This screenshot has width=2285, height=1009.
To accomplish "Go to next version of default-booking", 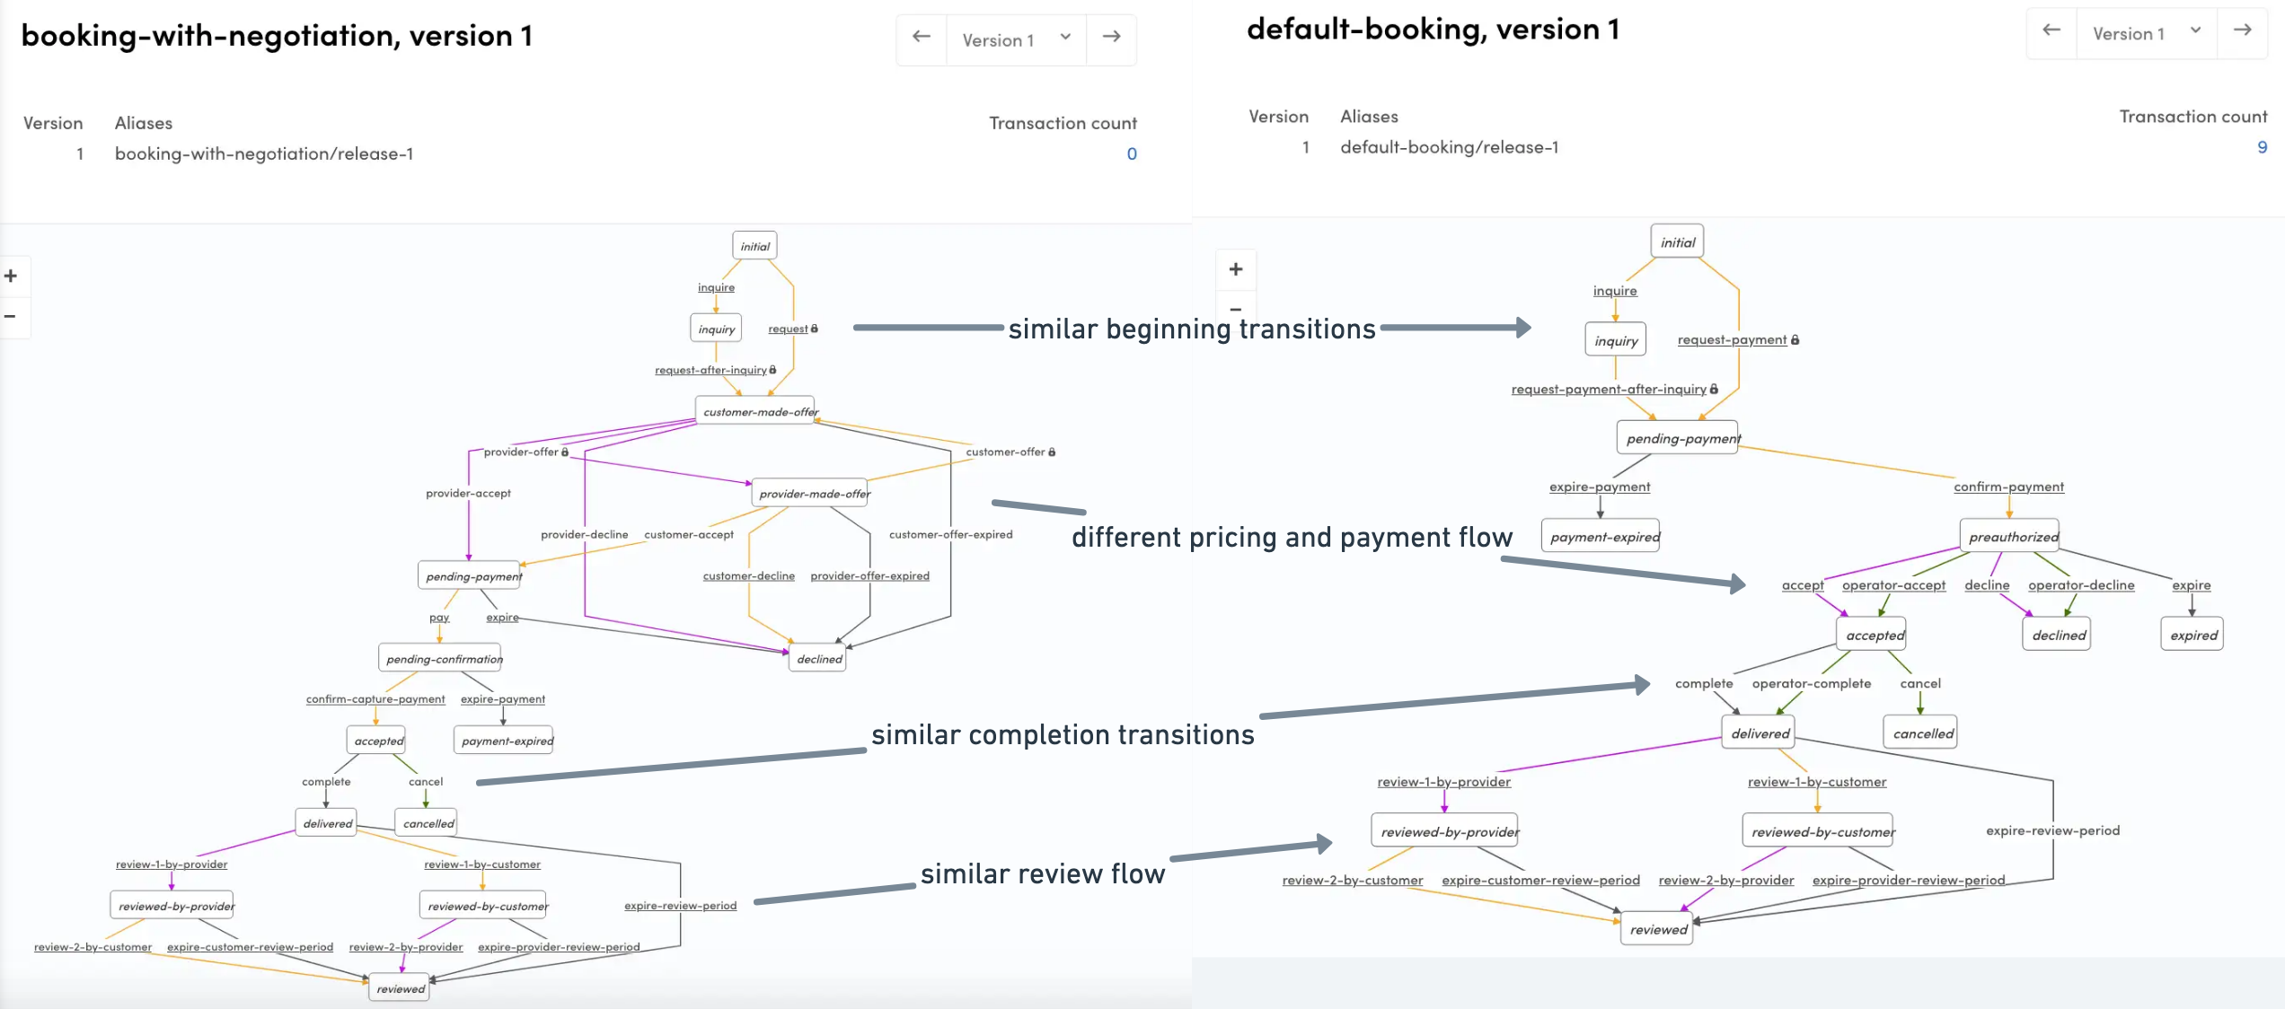I will click(2244, 31).
